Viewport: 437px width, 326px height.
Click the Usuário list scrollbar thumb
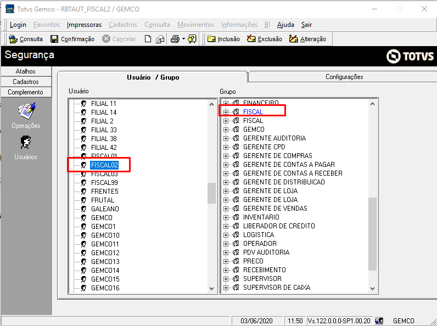click(x=211, y=193)
